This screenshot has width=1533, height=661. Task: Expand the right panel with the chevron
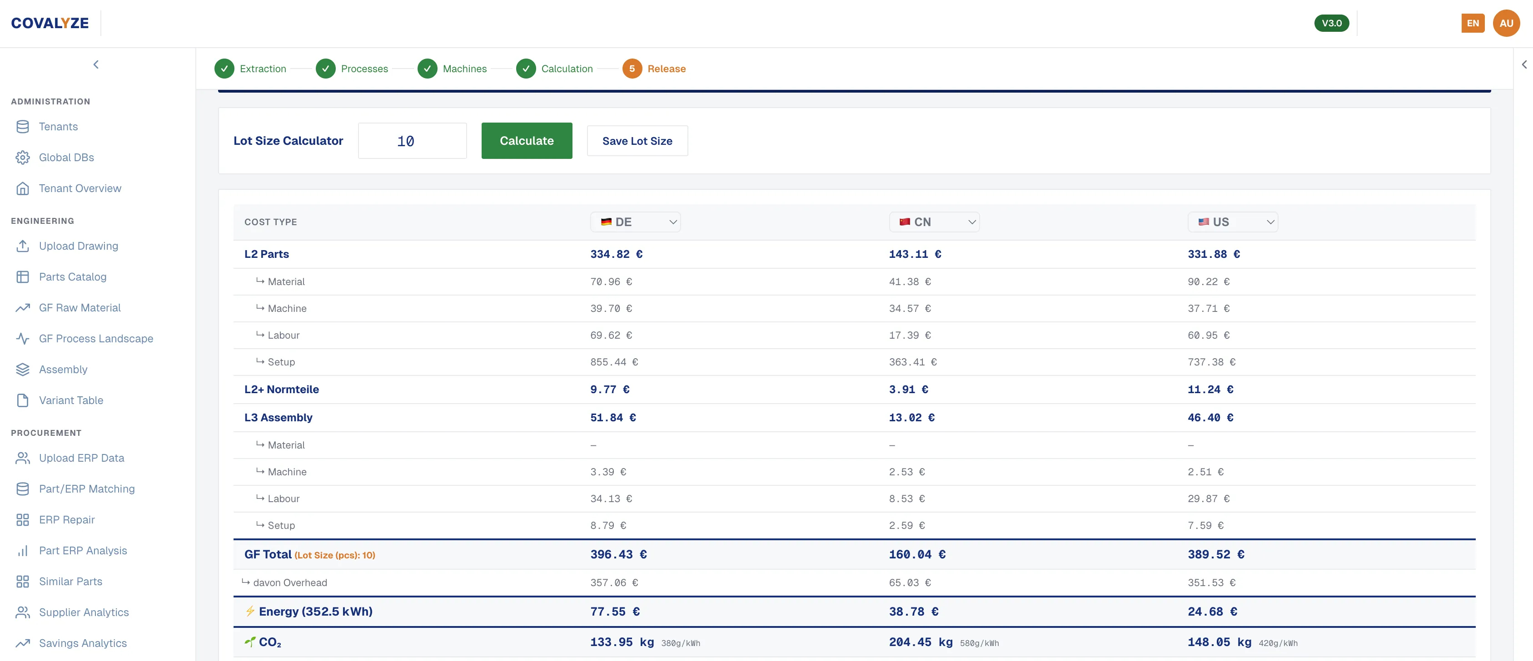(x=1524, y=65)
